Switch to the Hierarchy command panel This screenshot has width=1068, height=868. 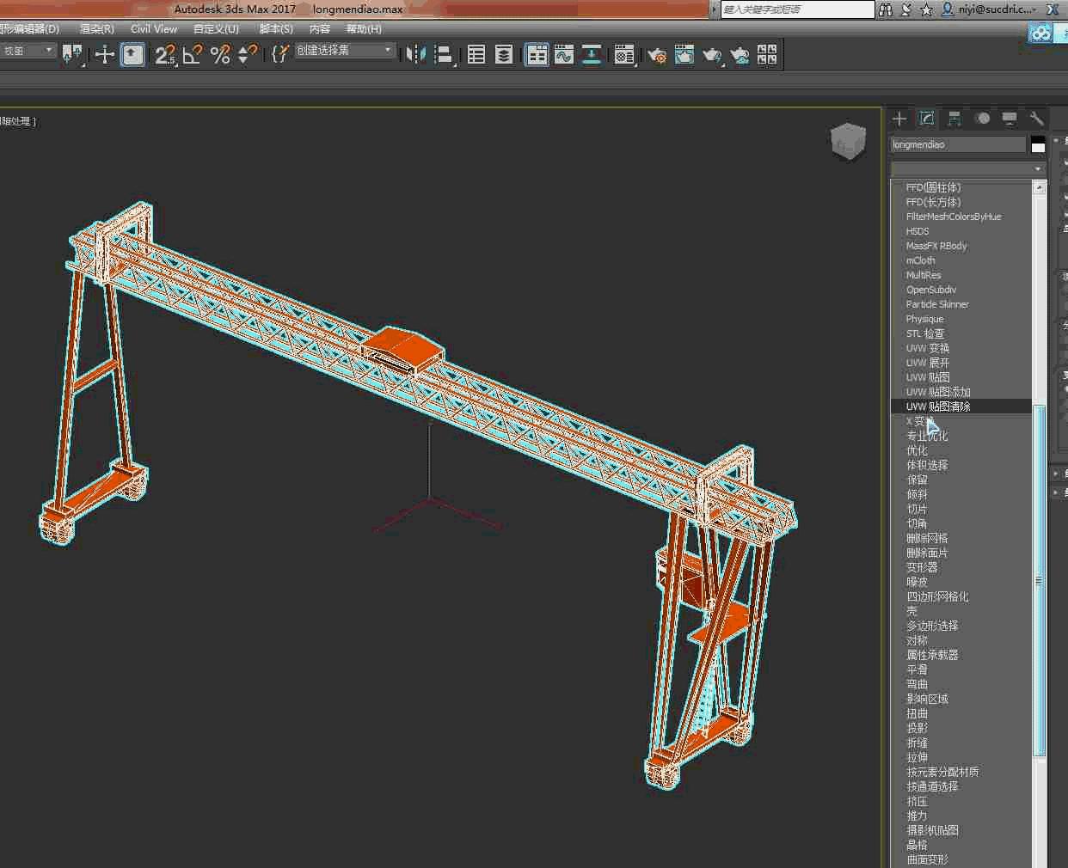(x=954, y=119)
